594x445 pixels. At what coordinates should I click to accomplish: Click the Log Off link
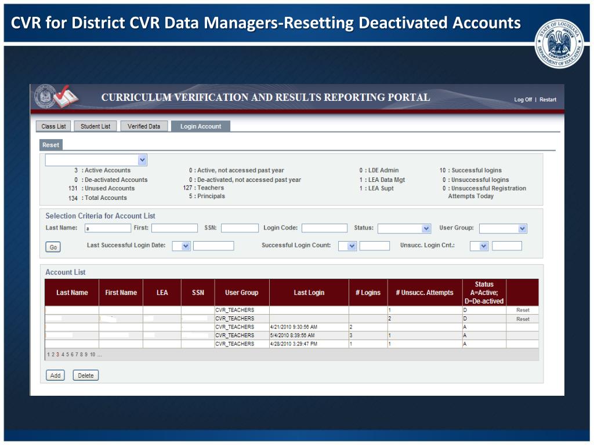click(x=523, y=100)
